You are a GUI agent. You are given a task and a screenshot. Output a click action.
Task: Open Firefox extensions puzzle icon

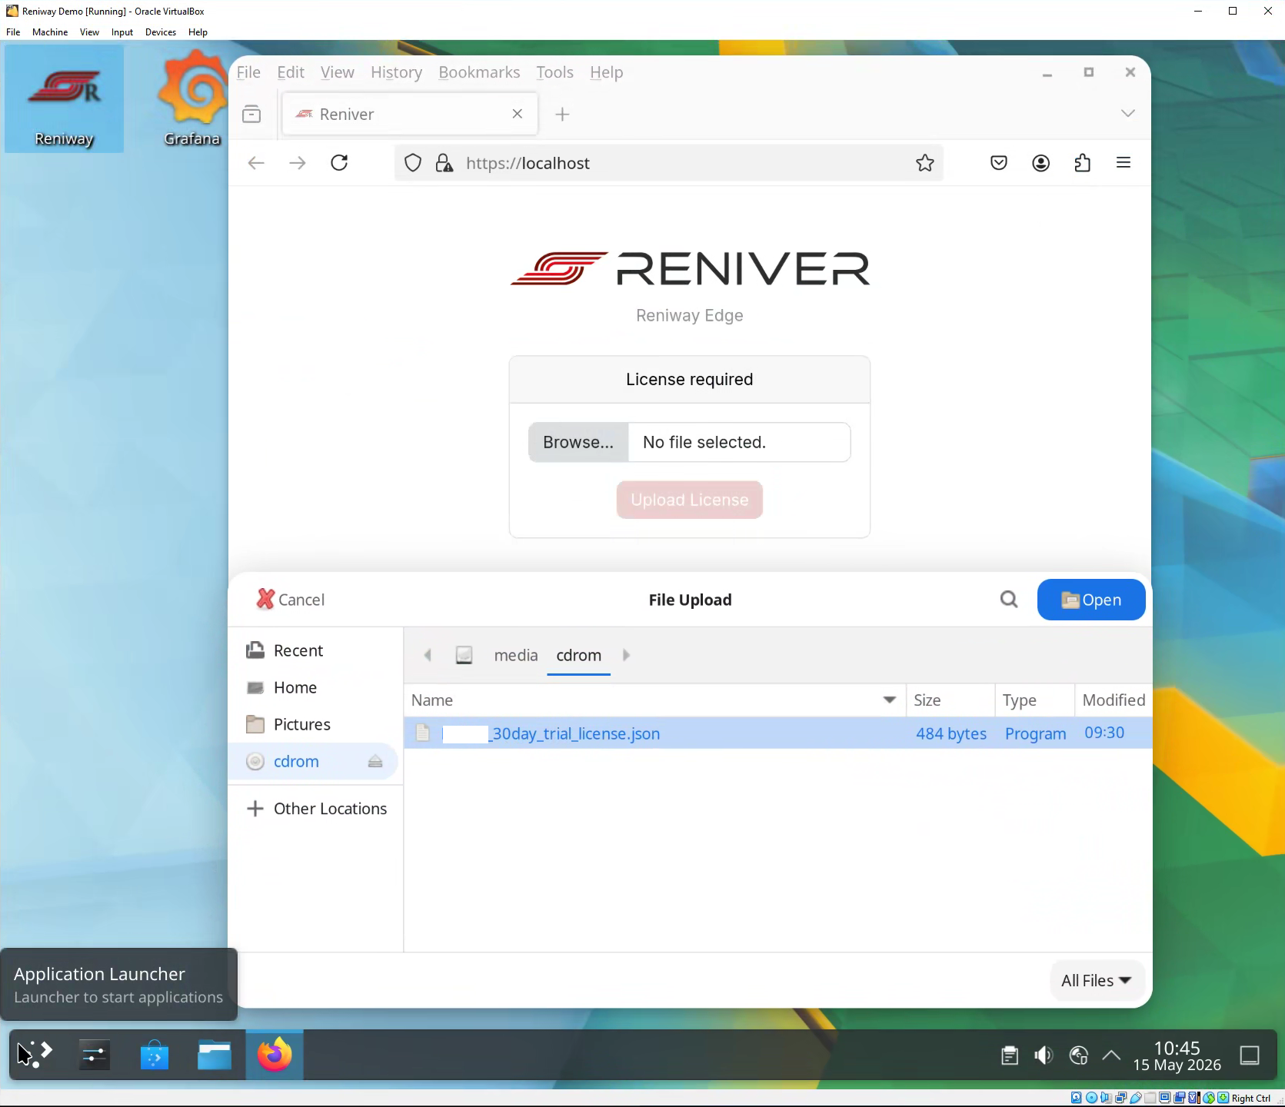pos(1082,163)
